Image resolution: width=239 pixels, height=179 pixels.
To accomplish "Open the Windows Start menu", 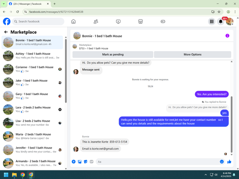I will pos(6,175).
